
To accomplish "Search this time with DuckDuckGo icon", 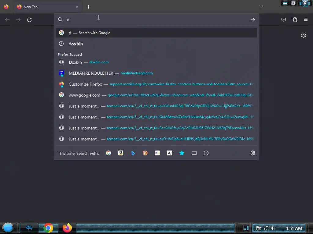I will coord(145,153).
